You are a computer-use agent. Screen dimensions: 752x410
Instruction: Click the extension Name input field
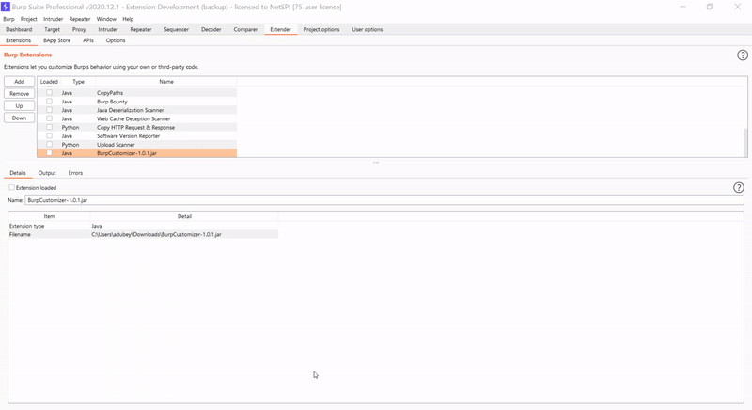pos(384,200)
